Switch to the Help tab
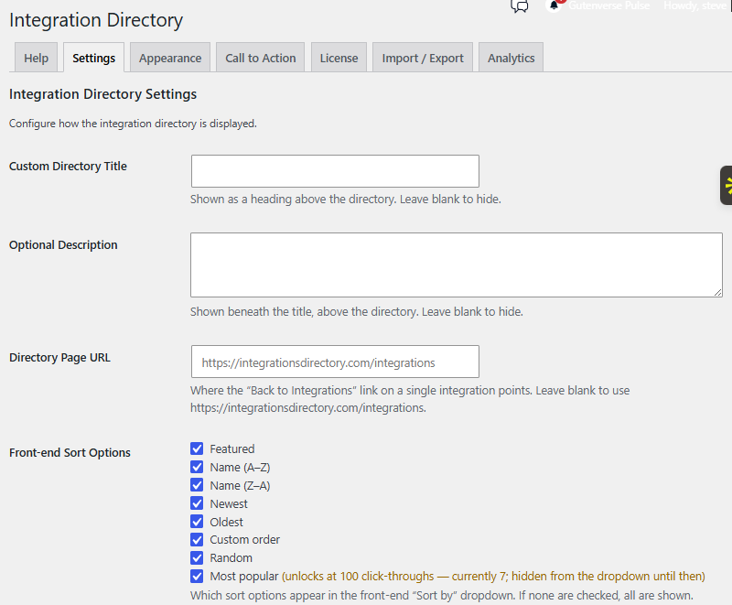This screenshot has width=732, height=605. pos(36,58)
